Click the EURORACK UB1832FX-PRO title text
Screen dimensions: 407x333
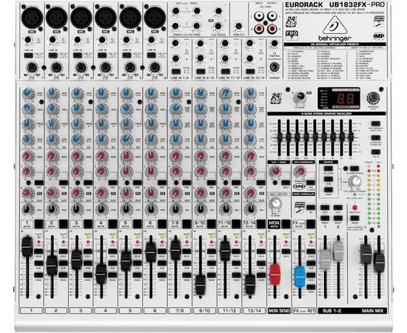334,5
